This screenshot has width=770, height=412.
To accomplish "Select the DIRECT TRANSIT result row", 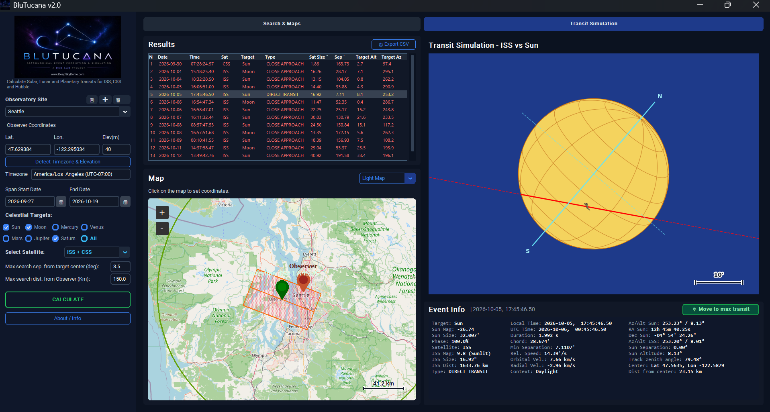I will [278, 95].
